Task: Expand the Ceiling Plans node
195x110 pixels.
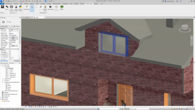Action: coord(3,79)
